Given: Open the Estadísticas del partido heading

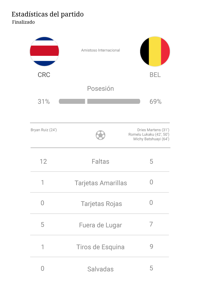Looking at the screenshot, I should [48, 14].
